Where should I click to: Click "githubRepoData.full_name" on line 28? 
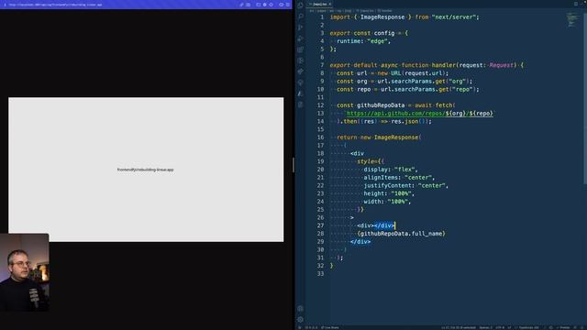(x=401, y=234)
